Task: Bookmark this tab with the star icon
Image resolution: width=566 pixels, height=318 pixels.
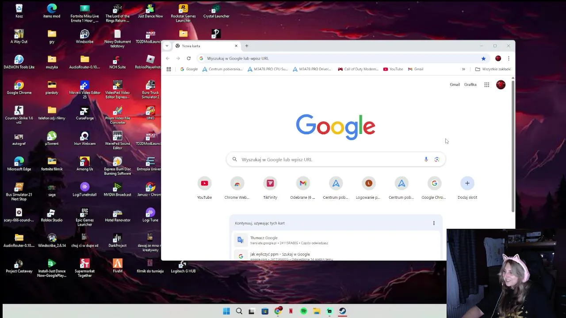Action: point(483,58)
